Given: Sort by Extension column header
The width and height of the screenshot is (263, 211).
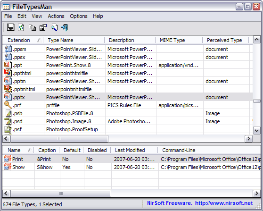Looking at the screenshot, I should point(23,40).
